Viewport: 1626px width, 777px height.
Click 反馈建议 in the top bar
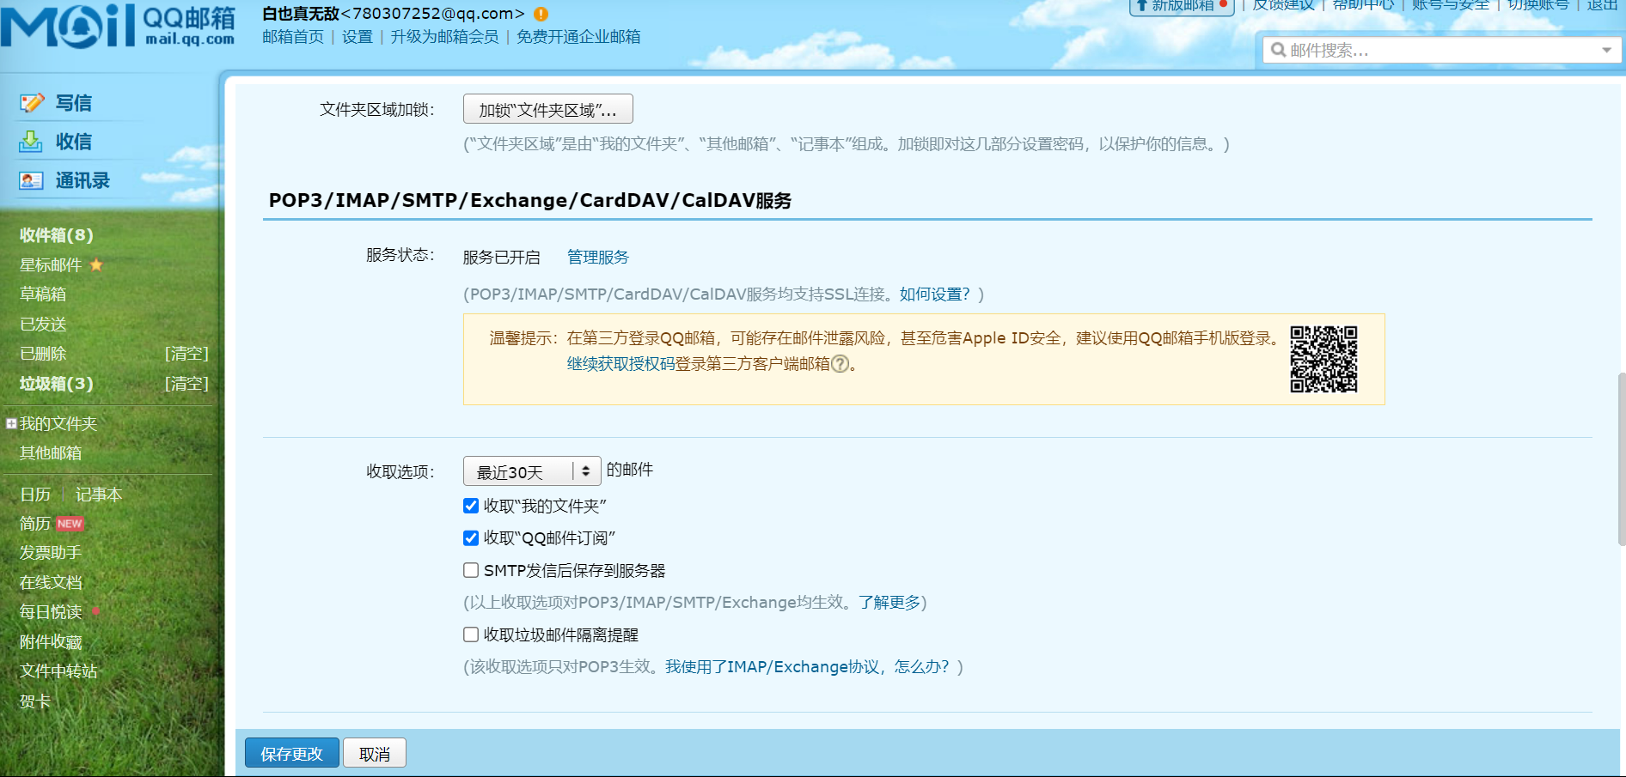click(1283, 5)
